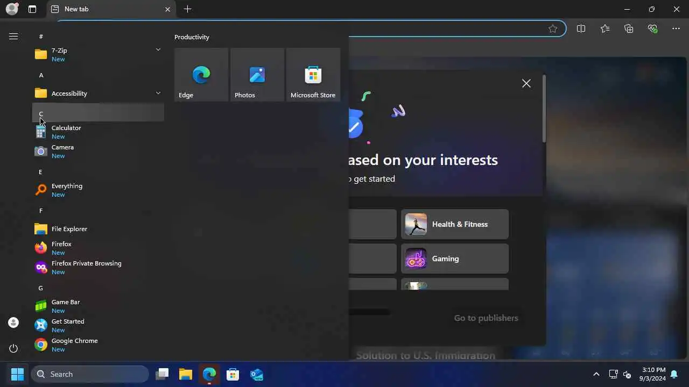Add this page to favorites star icon
Screen dimensions: 689x387
[x=553, y=28]
